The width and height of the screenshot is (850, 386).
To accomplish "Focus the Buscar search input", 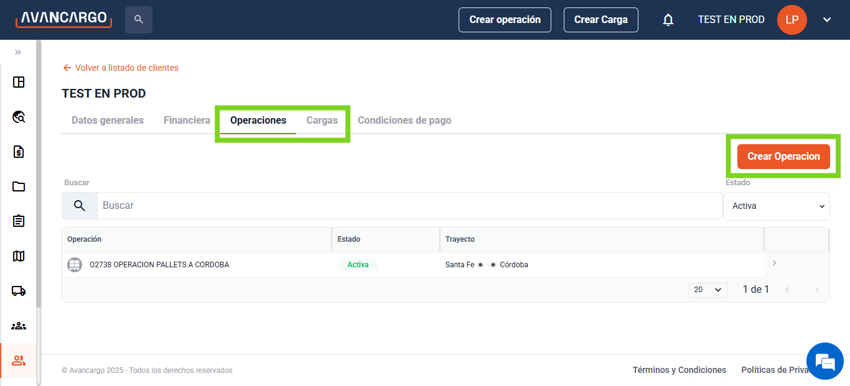I will click(410, 206).
